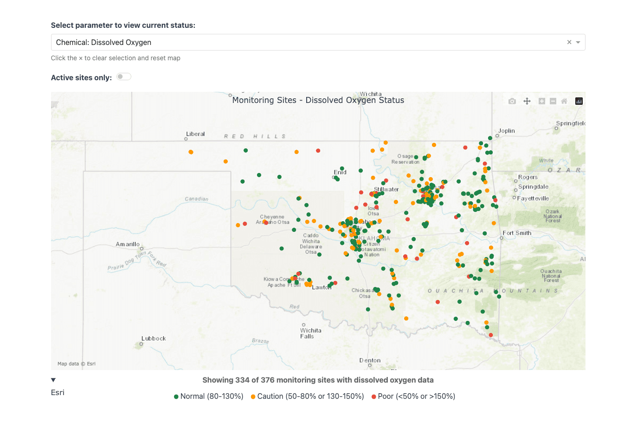Screen dimensions: 637x422
Task: Click the Esri attribution text below map
Action: 58,393
